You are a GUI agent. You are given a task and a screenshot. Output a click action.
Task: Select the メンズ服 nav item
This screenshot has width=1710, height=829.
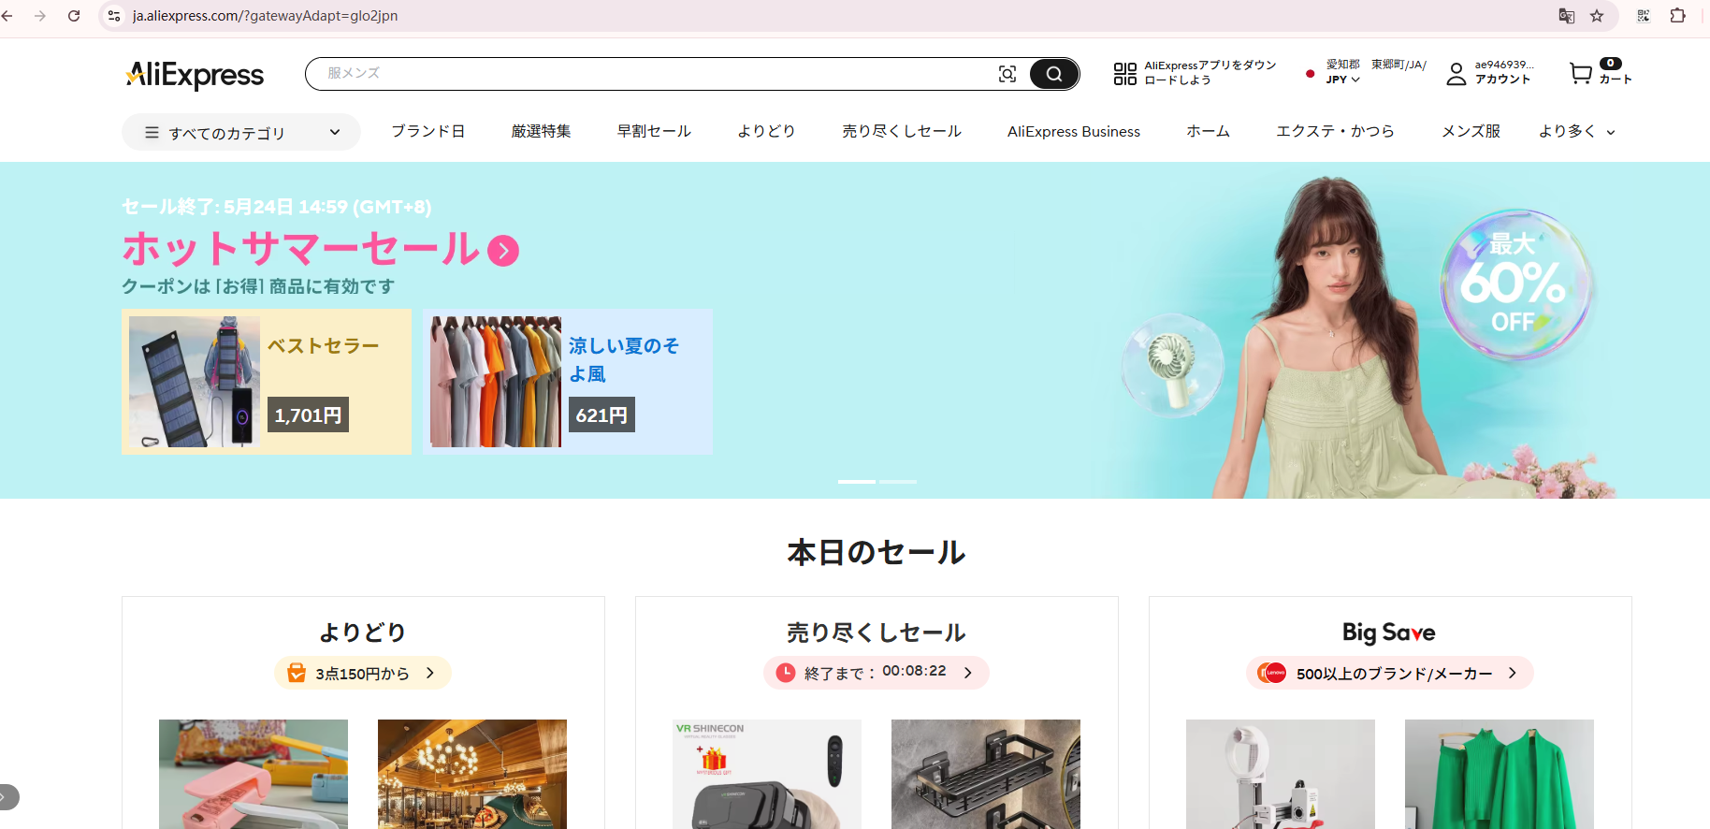coord(1471,131)
